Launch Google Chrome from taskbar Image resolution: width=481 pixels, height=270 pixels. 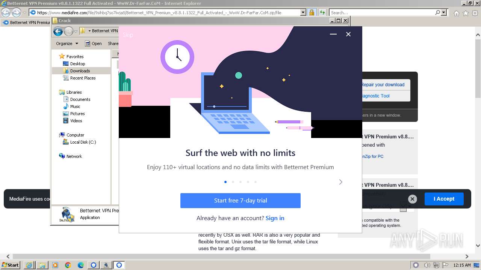point(68,265)
